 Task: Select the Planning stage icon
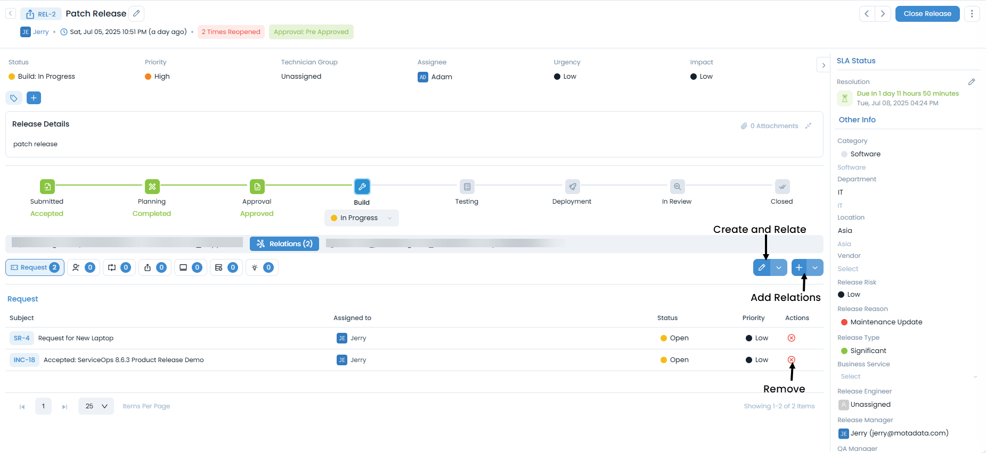point(152,187)
